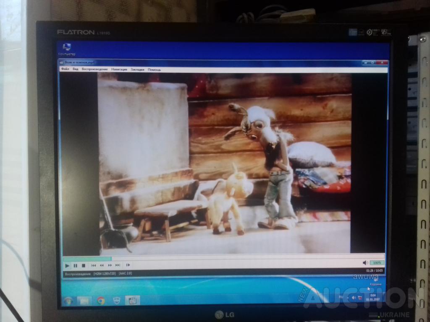Rewind with the double left arrow button

(x=102, y=265)
